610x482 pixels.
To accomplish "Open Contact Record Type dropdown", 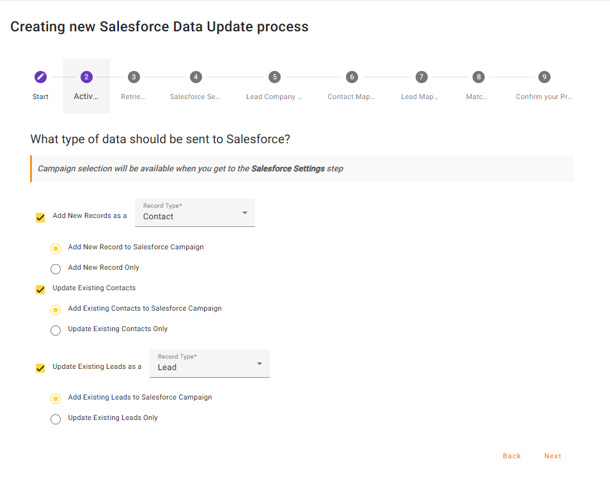I will click(195, 213).
